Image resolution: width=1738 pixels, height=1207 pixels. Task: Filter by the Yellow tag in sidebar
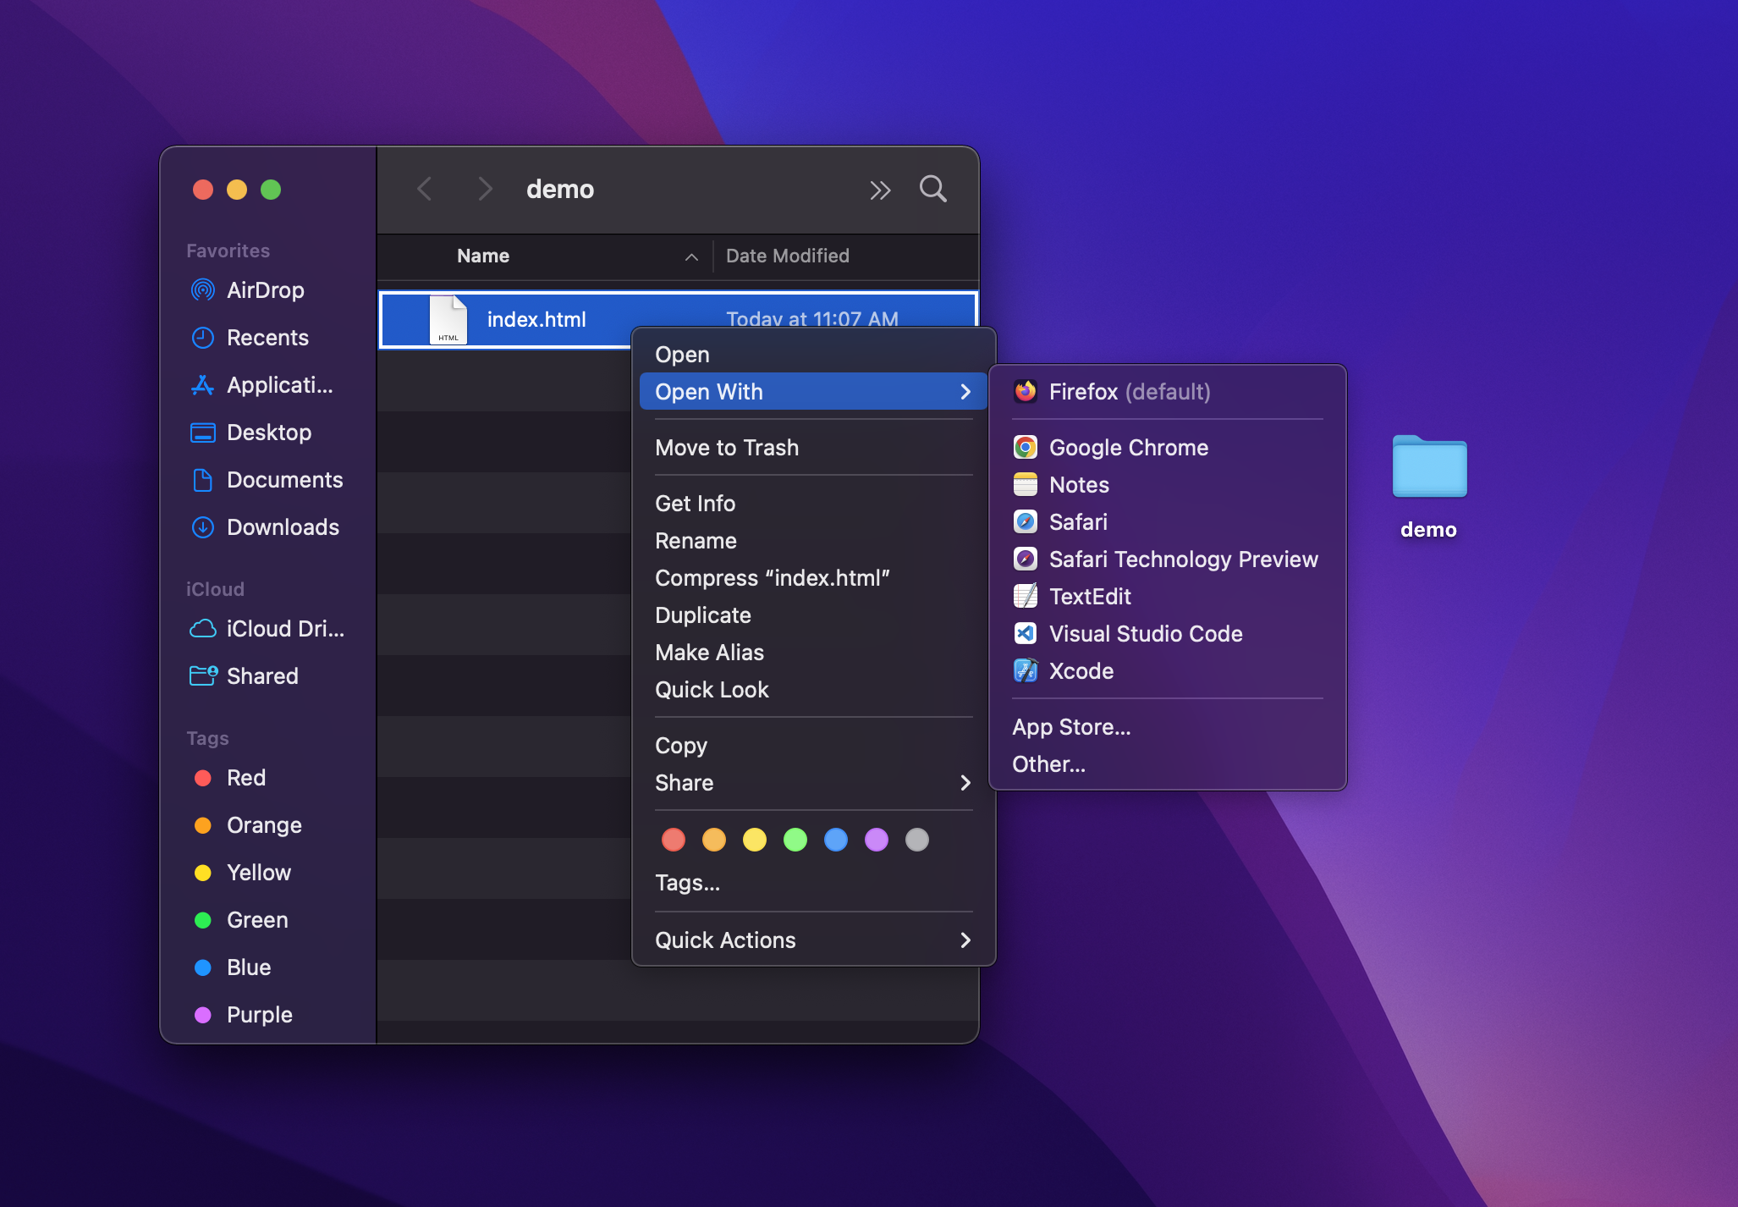(268, 873)
